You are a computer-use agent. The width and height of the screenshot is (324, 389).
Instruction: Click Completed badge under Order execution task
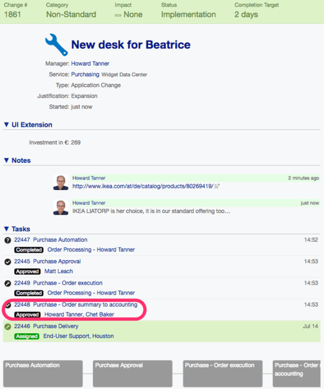click(x=29, y=293)
